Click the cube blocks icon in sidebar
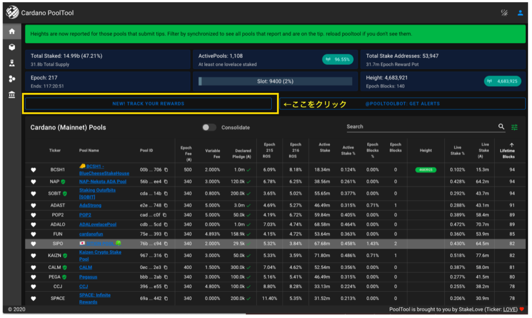 [11, 47]
